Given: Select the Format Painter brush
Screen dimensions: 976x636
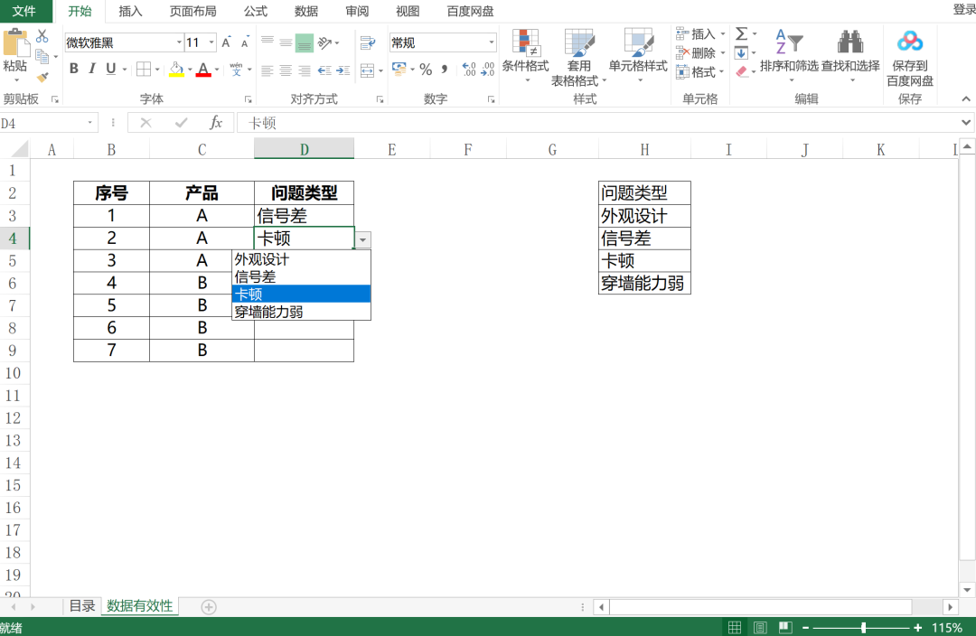Looking at the screenshot, I should pos(42,77).
